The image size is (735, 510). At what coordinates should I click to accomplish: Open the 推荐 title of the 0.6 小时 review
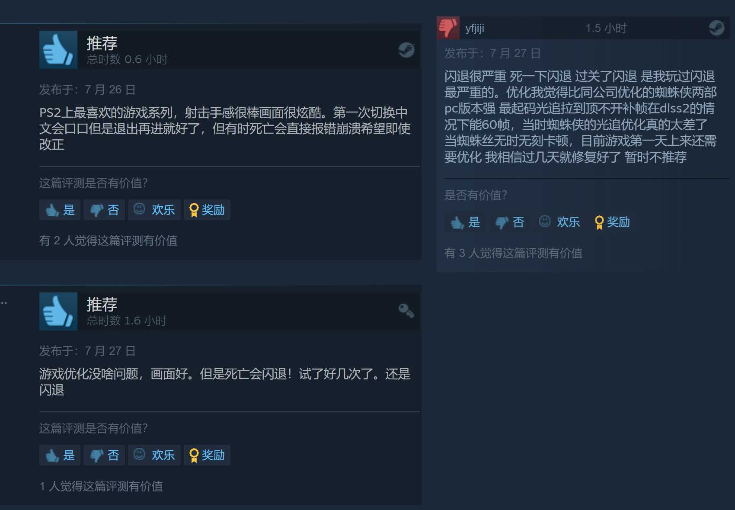102,43
